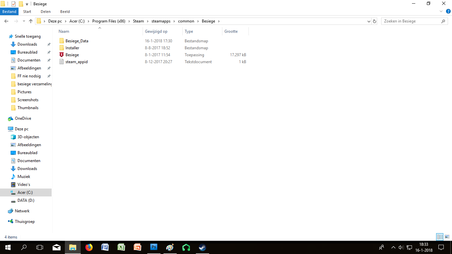Go up one folder level arrow
Viewport: 452px width, 254px height.
click(x=31, y=21)
